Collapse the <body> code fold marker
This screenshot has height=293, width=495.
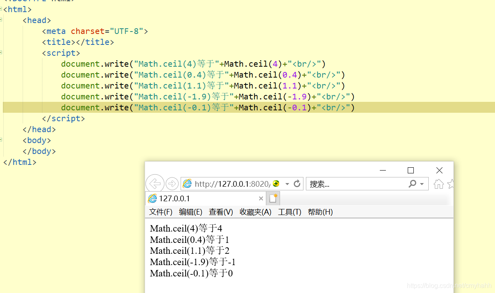(x=1, y=139)
